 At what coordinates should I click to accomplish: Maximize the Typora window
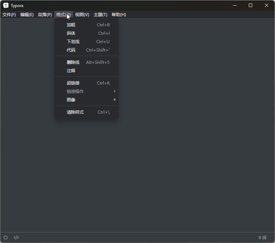(251, 6)
